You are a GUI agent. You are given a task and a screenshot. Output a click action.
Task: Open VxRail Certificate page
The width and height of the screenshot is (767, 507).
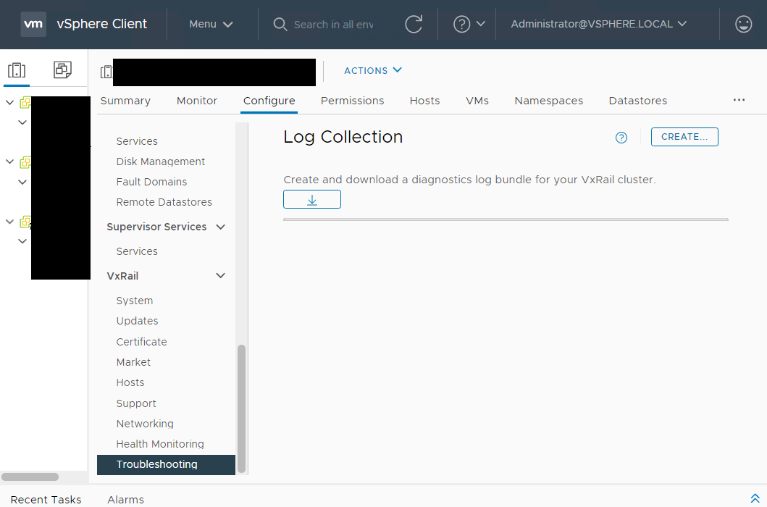click(x=141, y=342)
